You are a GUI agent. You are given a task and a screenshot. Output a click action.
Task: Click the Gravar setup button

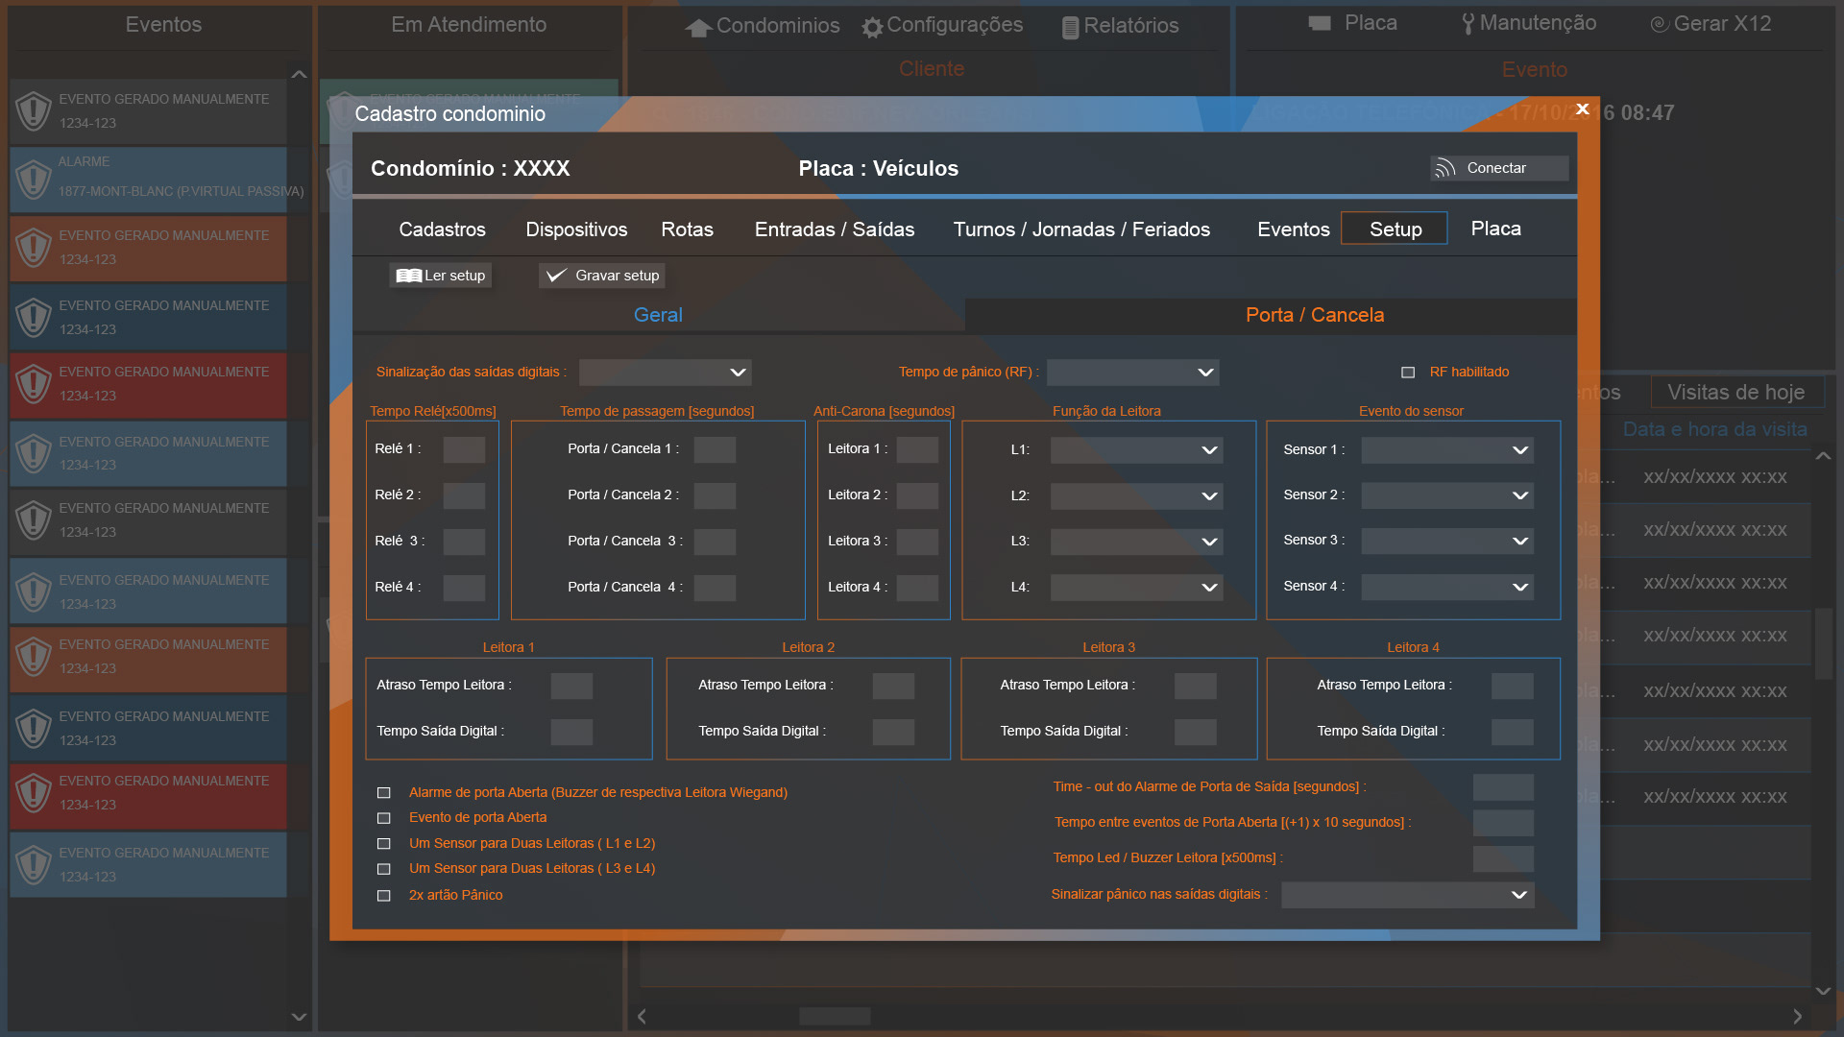click(x=602, y=276)
